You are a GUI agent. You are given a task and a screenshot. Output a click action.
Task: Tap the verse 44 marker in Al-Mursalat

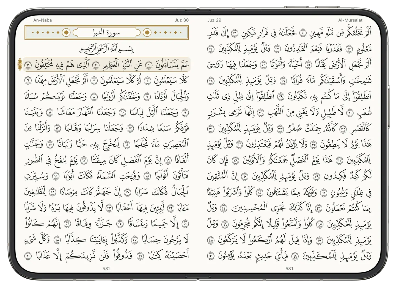pos(224,208)
